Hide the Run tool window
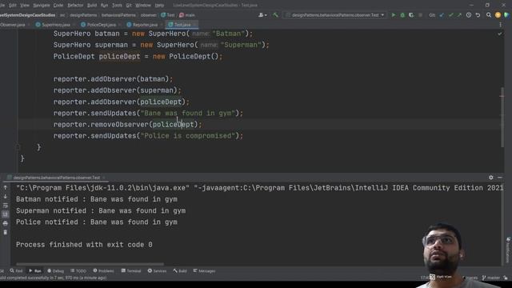The image size is (512, 288). [x=500, y=178]
